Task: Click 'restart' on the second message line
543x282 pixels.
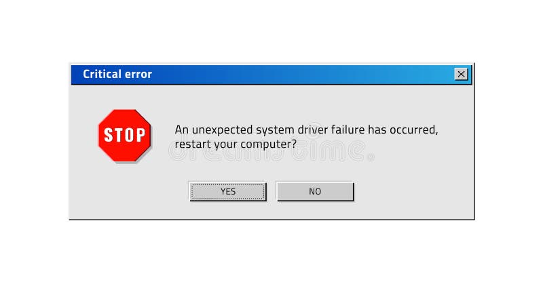Action: 193,144
